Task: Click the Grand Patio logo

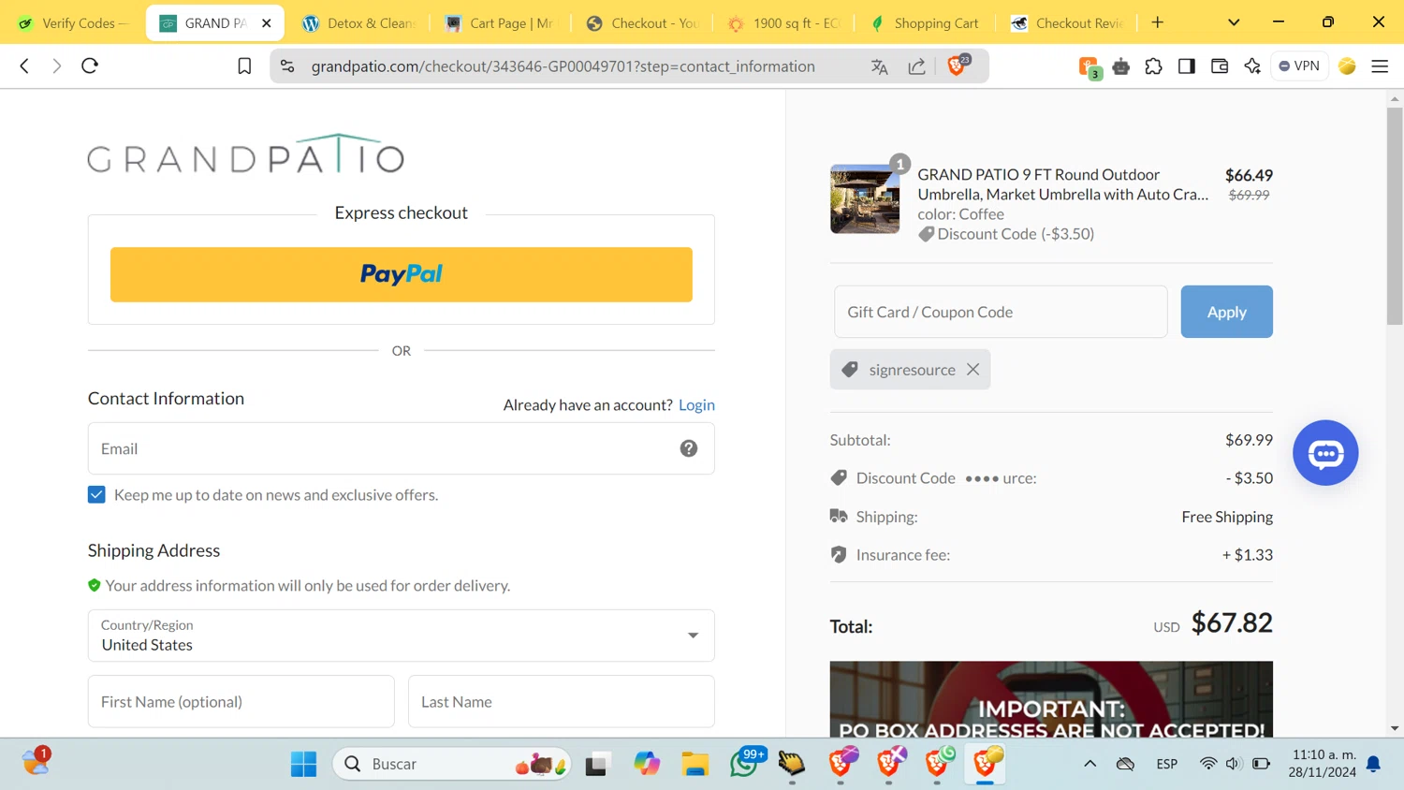Action: coord(246,154)
